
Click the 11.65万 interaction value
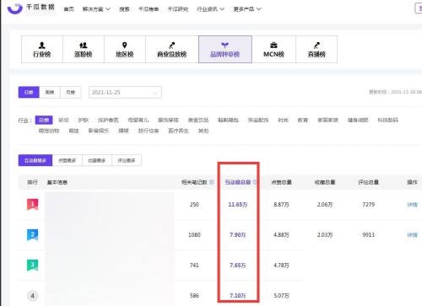click(238, 205)
